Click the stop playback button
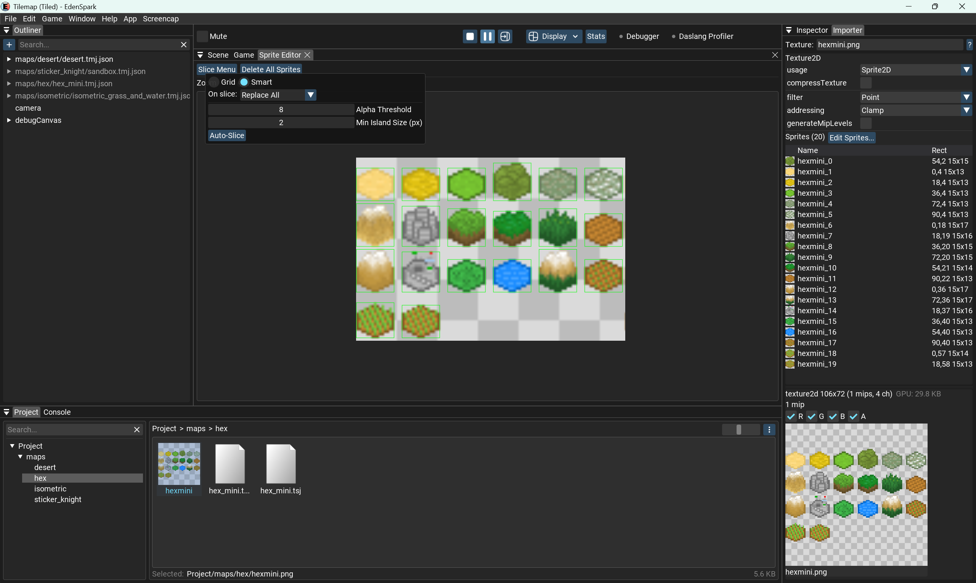The height and width of the screenshot is (583, 976). coord(470,37)
